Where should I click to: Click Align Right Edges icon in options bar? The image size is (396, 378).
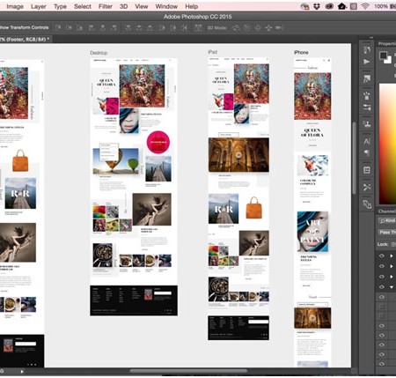point(114,28)
